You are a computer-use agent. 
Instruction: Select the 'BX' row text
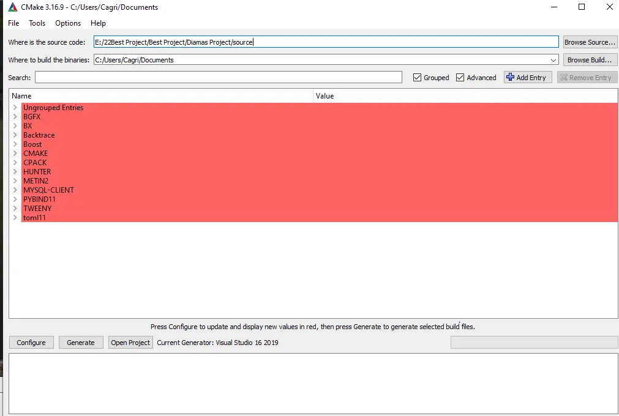(x=28, y=126)
